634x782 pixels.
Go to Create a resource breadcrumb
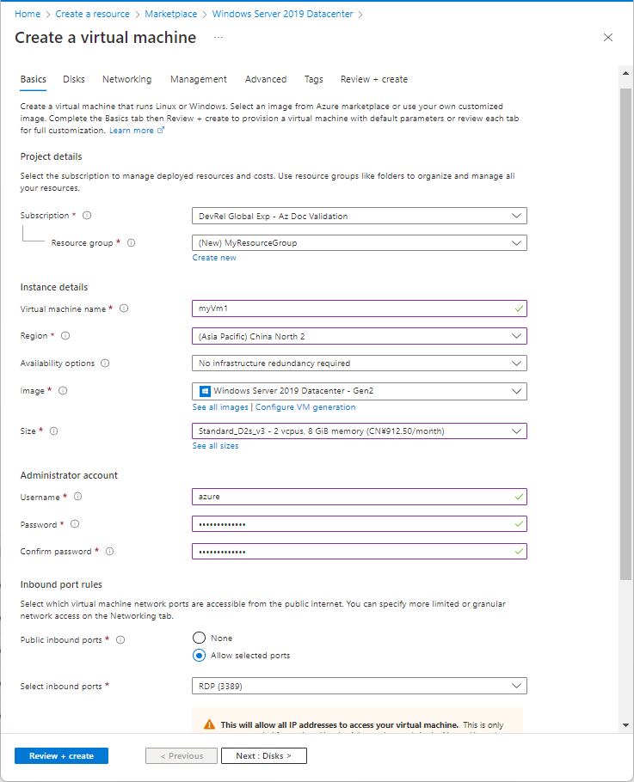pos(92,14)
